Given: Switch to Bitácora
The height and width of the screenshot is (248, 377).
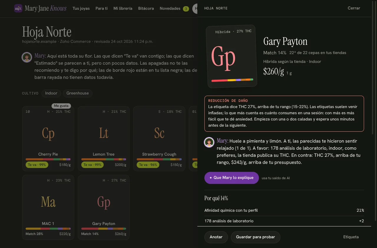Looking at the screenshot, I should coord(146,9).
